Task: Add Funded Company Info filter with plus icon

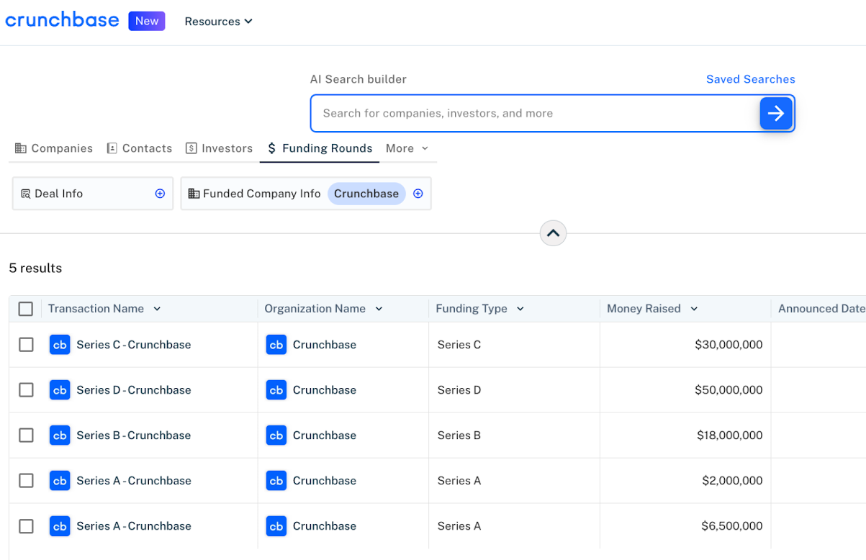Action: coord(418,194)
